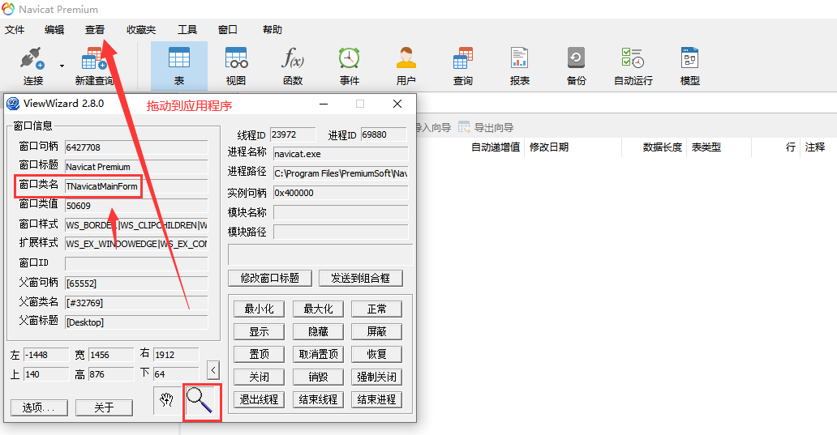Click the 修改日期 column header

click(x=549, y=147)
